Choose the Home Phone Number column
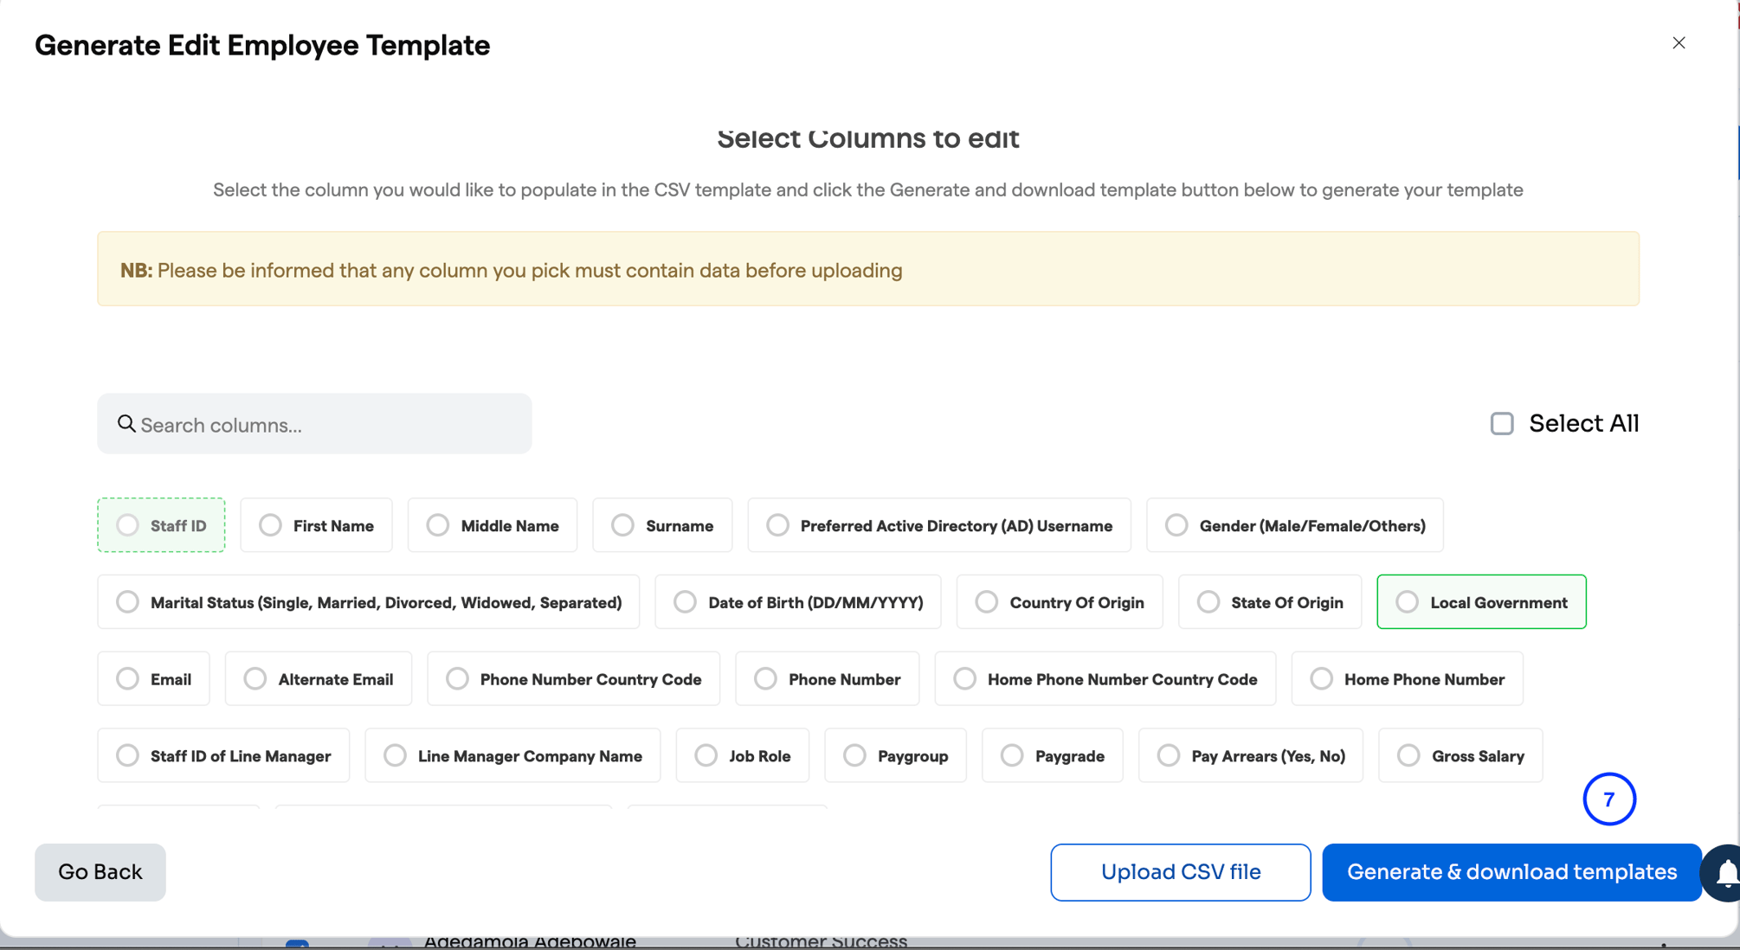 pyautogui.click(x=1407, y=679)
